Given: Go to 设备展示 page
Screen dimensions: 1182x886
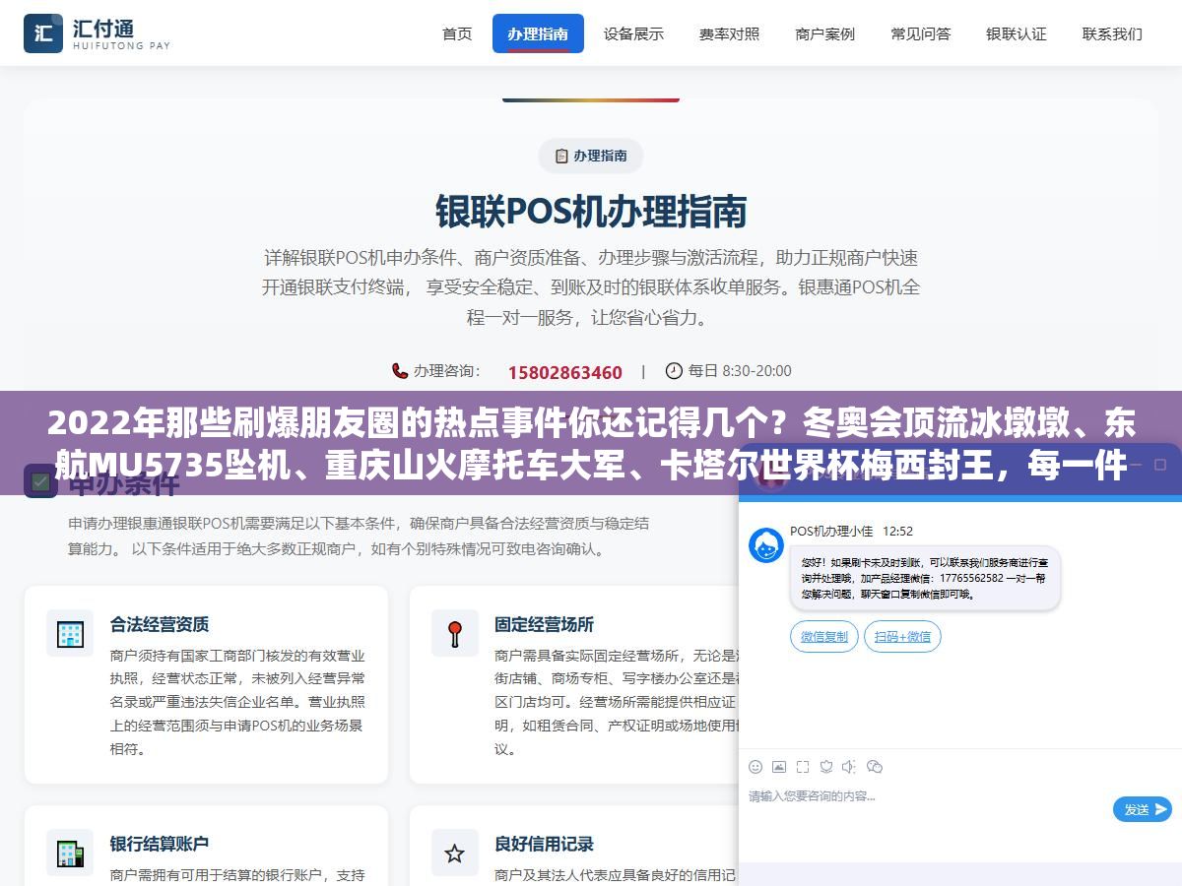Looking at the screenshot, I should [x=633, y=33].
